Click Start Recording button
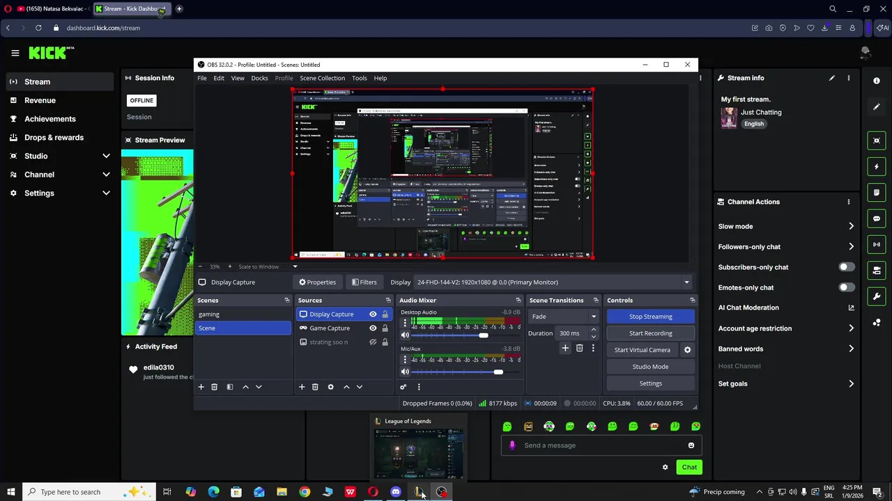The width and height of the screenshot is (892, 501). (x=651, y=333)
